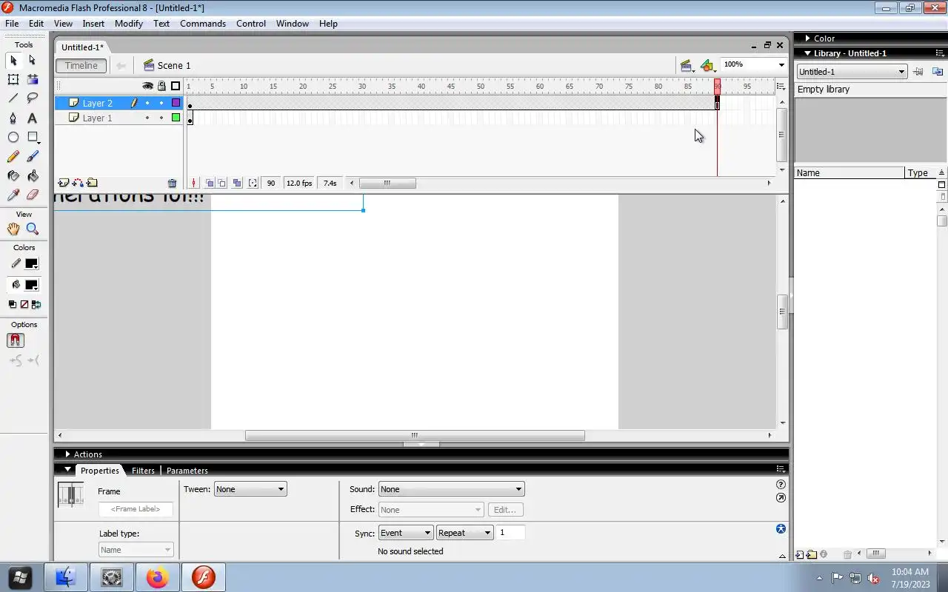948x592 pixels.
Task: Click the Edit Symbols icon
Action: (708, 66)
